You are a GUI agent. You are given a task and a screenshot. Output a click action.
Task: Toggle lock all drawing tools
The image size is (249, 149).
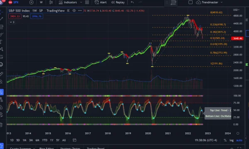coord(1,107)
